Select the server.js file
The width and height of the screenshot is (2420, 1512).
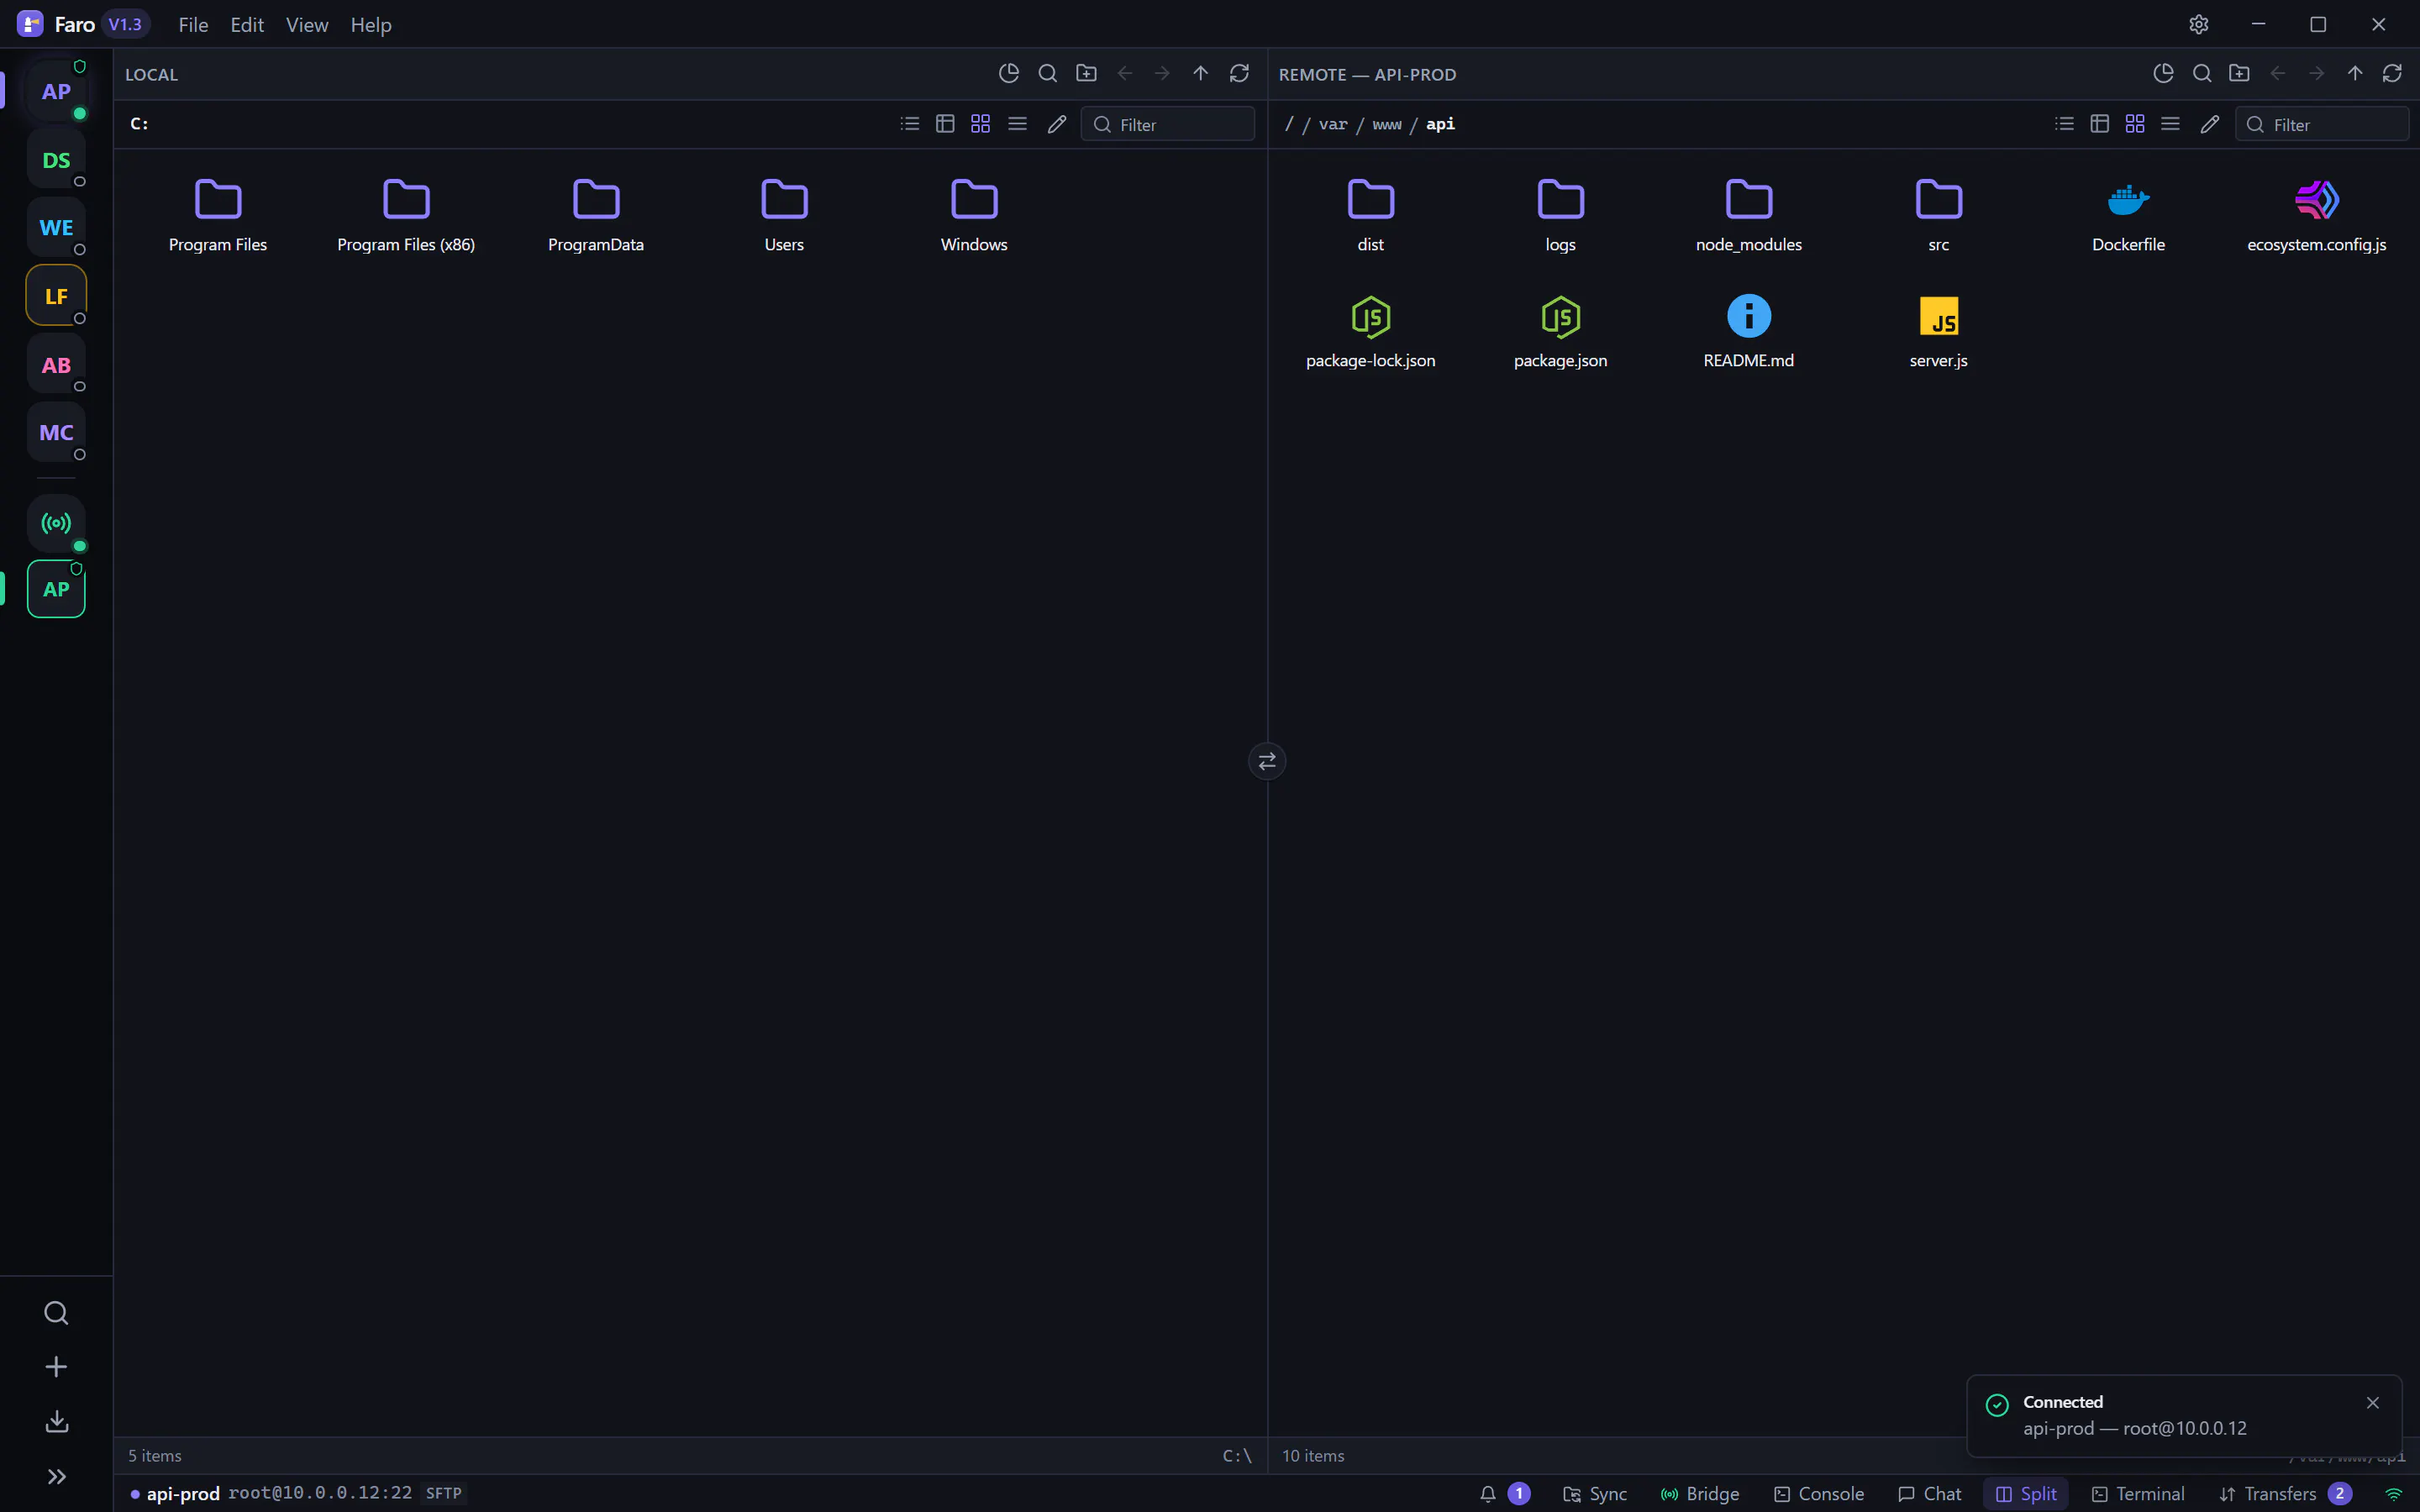(1938, 332)
